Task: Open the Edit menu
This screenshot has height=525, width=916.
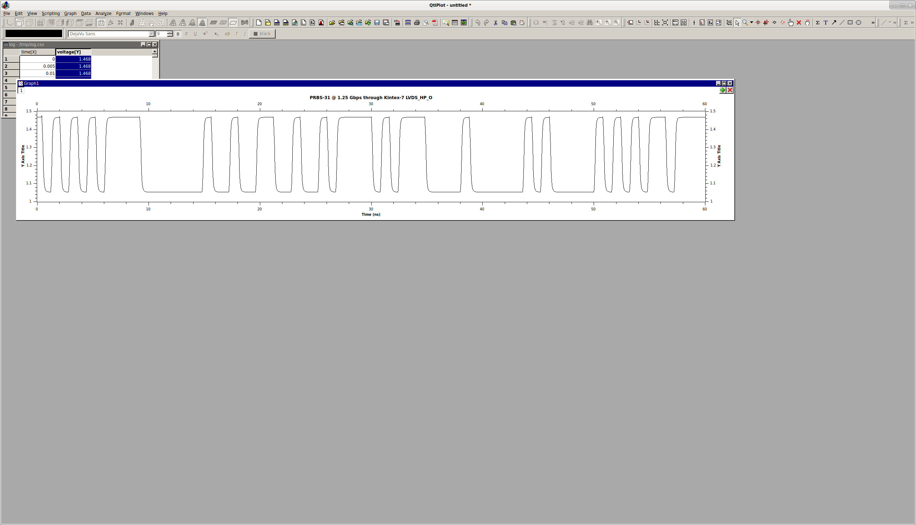Action: coord(19,13)
